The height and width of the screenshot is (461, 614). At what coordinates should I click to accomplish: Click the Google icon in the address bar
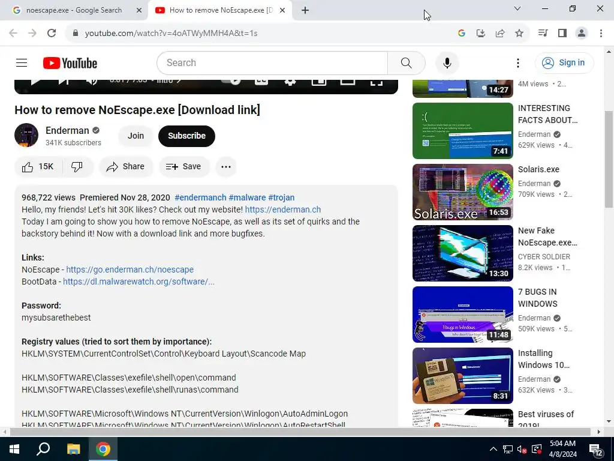(461, 33)
